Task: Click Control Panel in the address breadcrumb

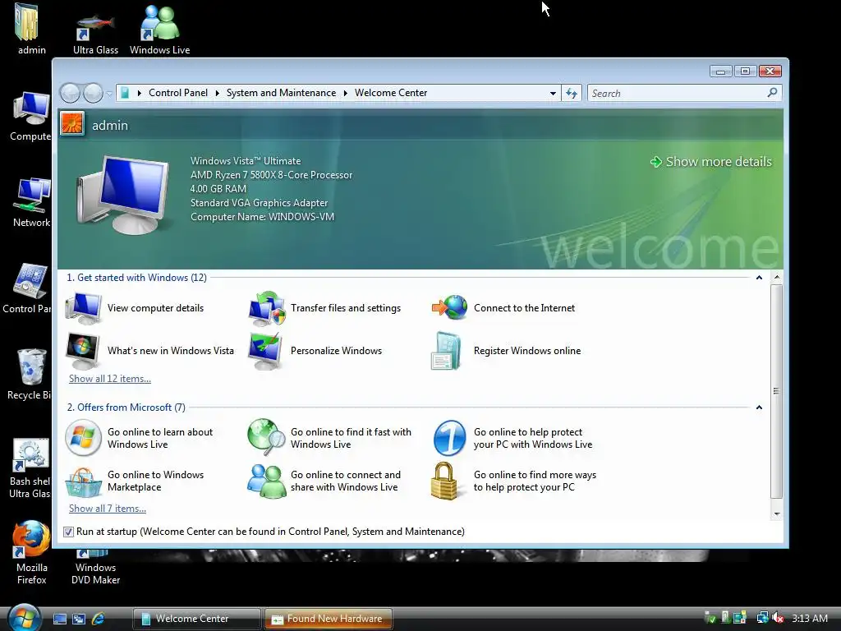Action: (178, 93)
